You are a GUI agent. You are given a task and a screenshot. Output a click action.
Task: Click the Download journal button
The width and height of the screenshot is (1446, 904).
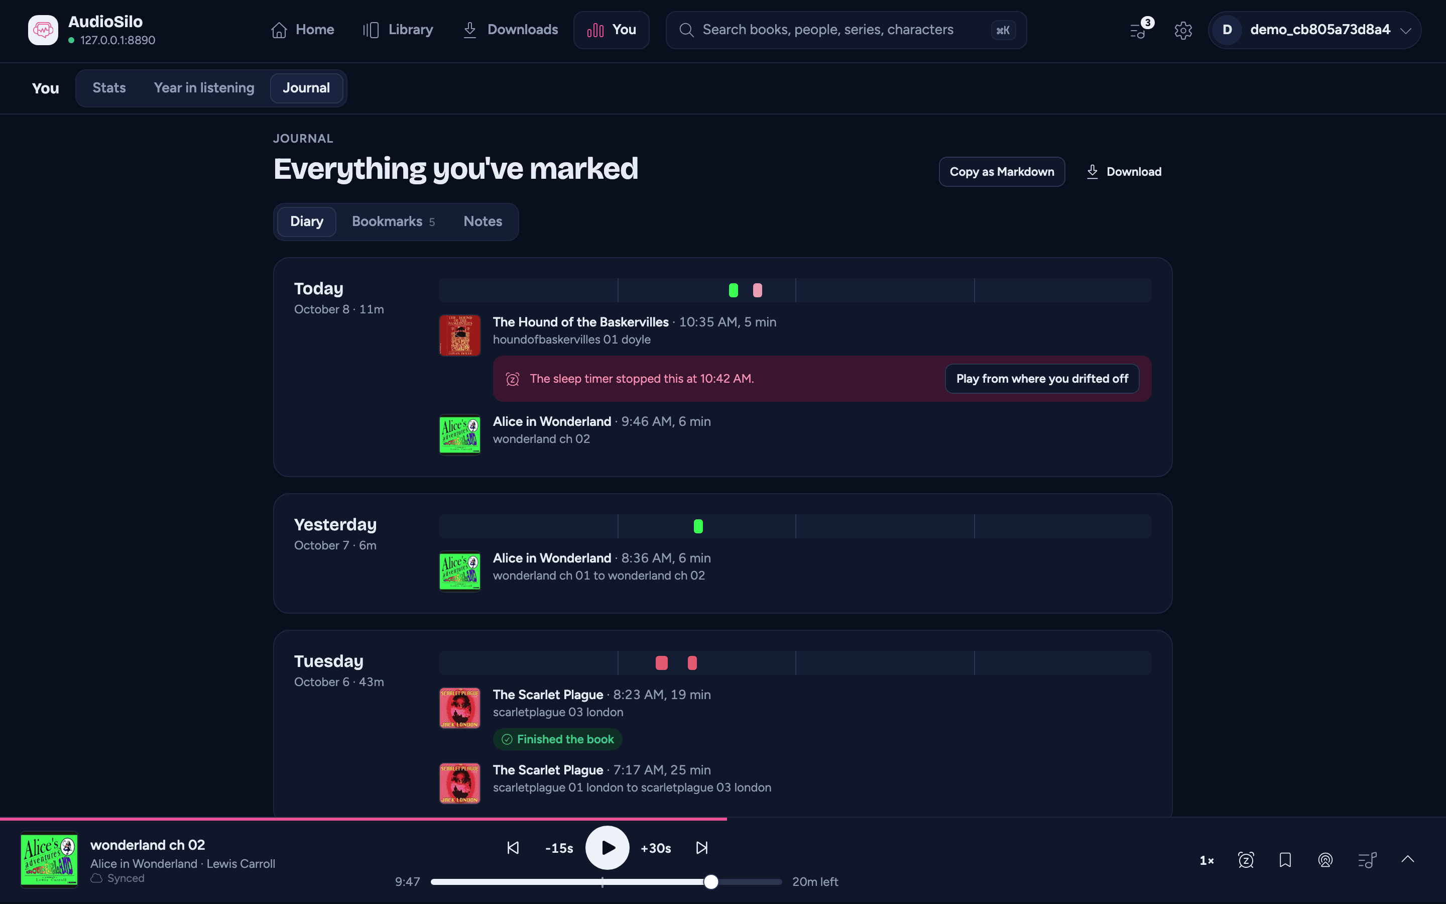[1123, 172]
